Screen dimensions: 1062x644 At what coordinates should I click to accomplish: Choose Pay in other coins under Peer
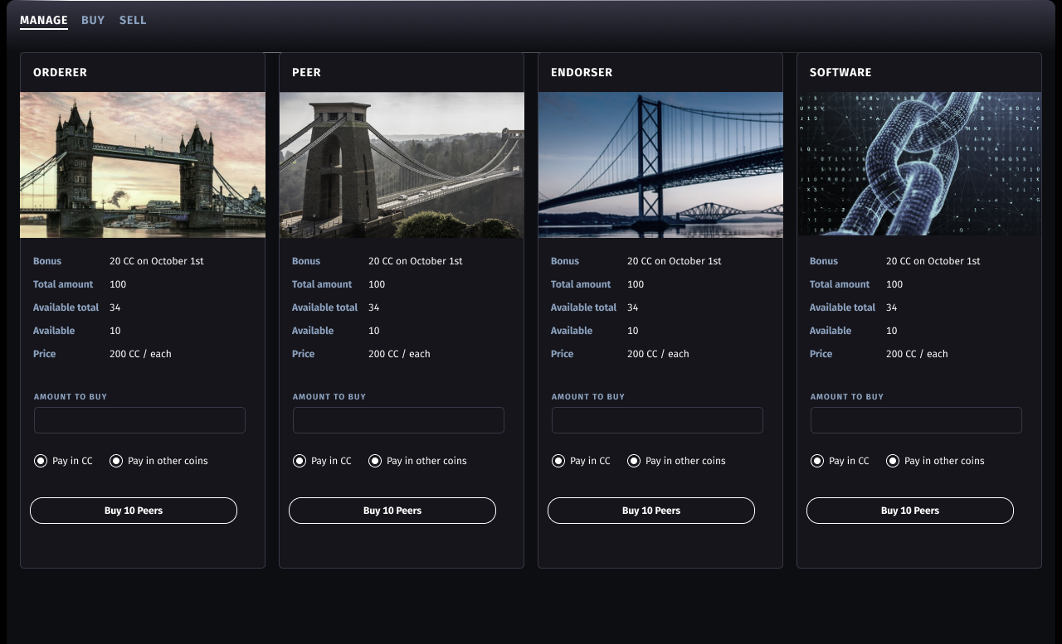click(375, 461)
